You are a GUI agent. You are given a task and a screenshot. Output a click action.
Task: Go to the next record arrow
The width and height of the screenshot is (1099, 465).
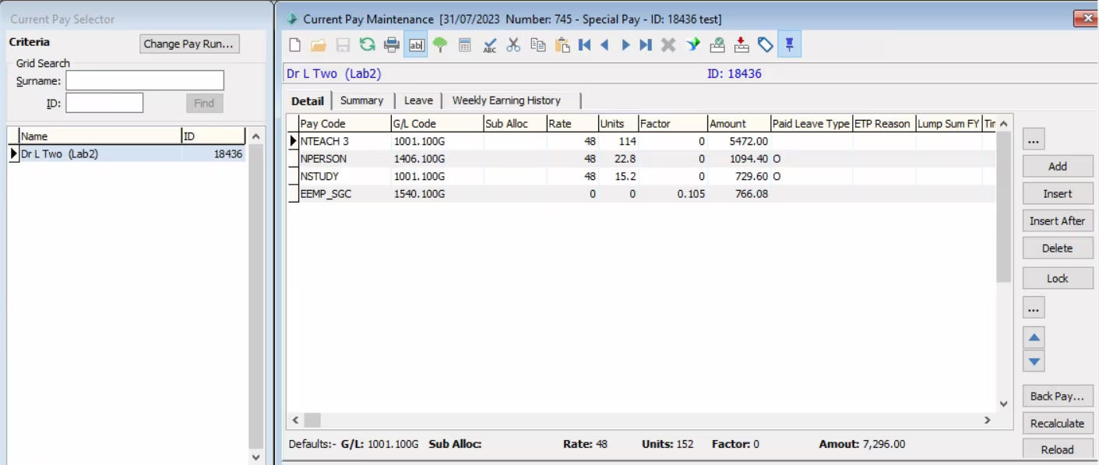click(x=625, y=45)
